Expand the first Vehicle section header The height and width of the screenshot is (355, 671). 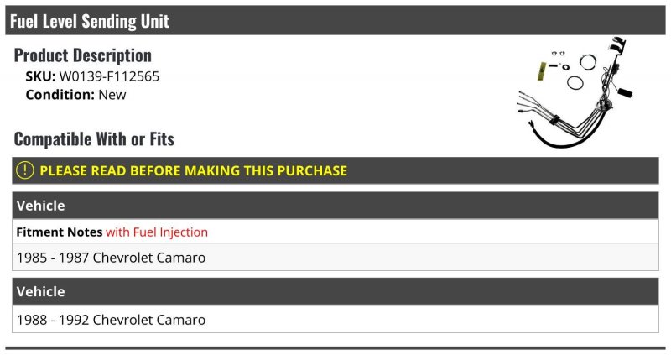[335, 206]
